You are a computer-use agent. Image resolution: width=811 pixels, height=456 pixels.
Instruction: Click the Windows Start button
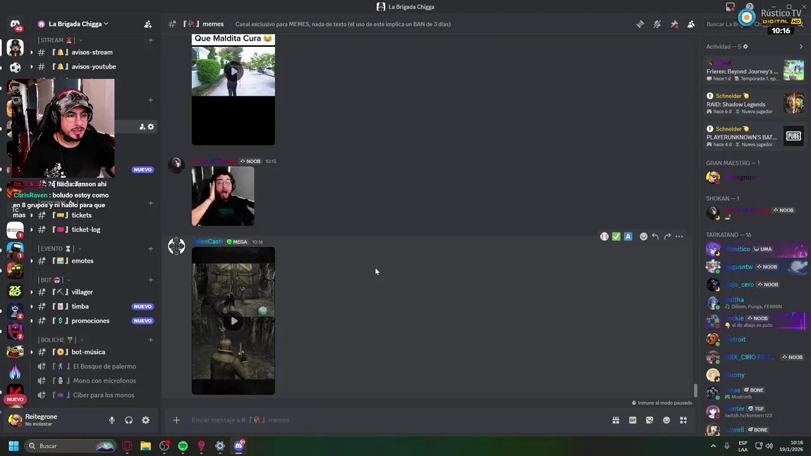tap(13, 446)
